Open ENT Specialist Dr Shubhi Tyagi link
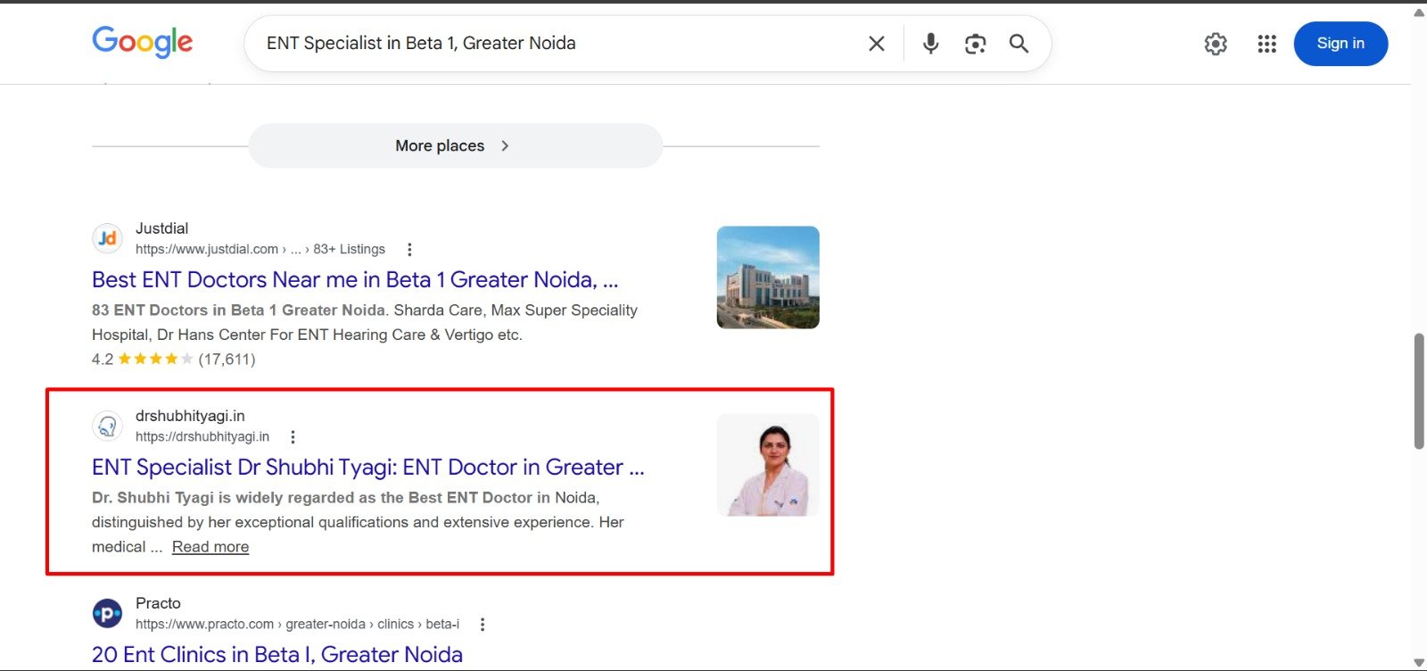This screenshot has width=1427, height=671. point(367,468)
